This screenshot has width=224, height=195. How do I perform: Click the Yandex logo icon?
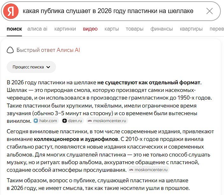pyautogui.click(x=11, y=11)
